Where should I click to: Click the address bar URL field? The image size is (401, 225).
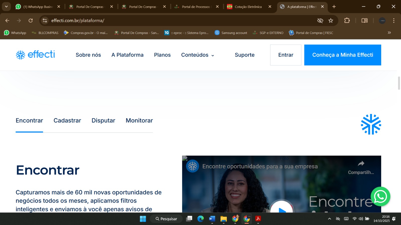pyautogui.click(x=175, y=20)
